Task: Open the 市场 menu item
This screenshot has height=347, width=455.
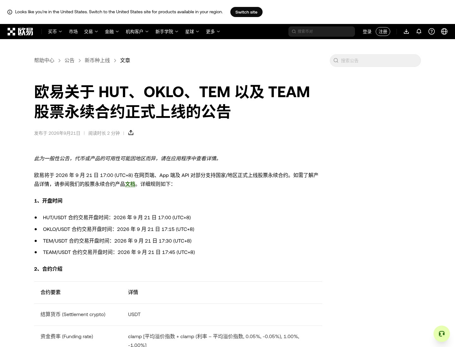Action: coord(73,32)
